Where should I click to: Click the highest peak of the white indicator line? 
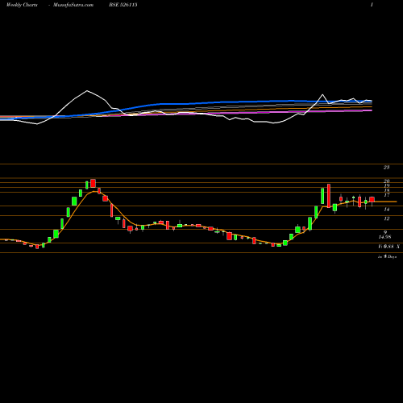pos(87,91)
